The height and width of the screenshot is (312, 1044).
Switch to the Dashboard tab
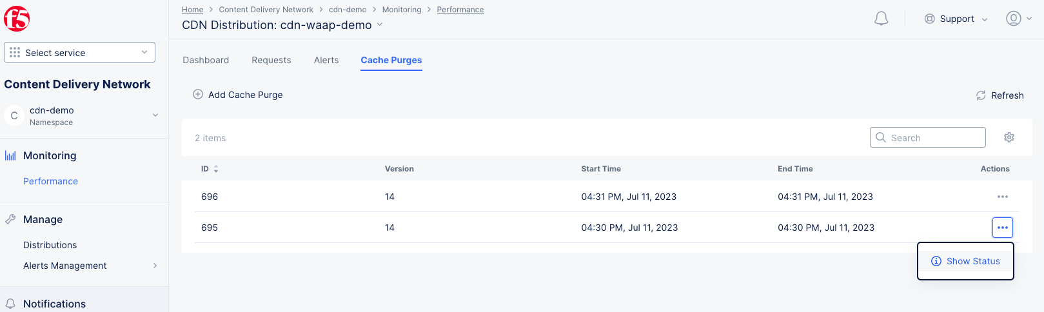coord(206,60)
